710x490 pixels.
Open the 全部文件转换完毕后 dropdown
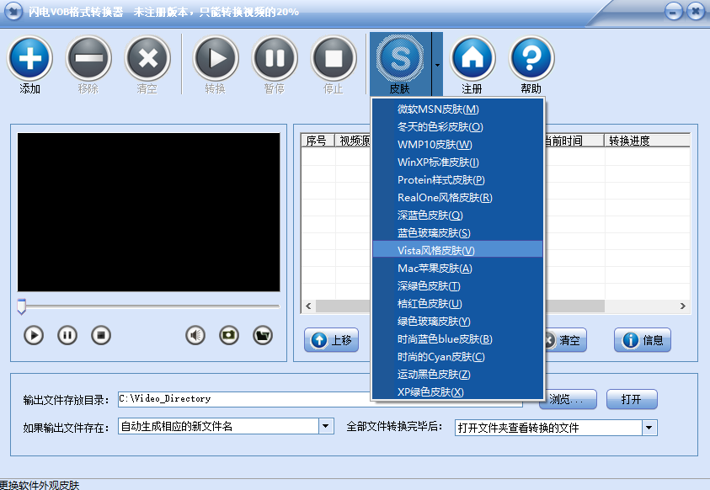coord(649,428)
